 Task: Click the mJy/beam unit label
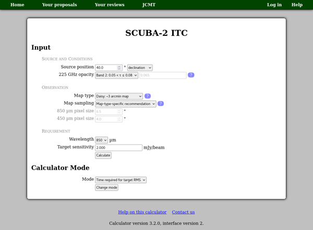[x=154, y=148]
